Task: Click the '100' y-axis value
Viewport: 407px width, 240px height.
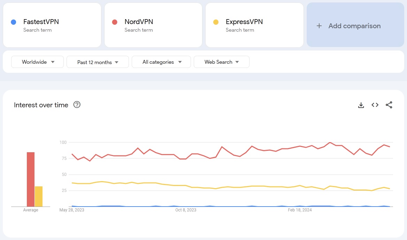Action: (63, 142)
